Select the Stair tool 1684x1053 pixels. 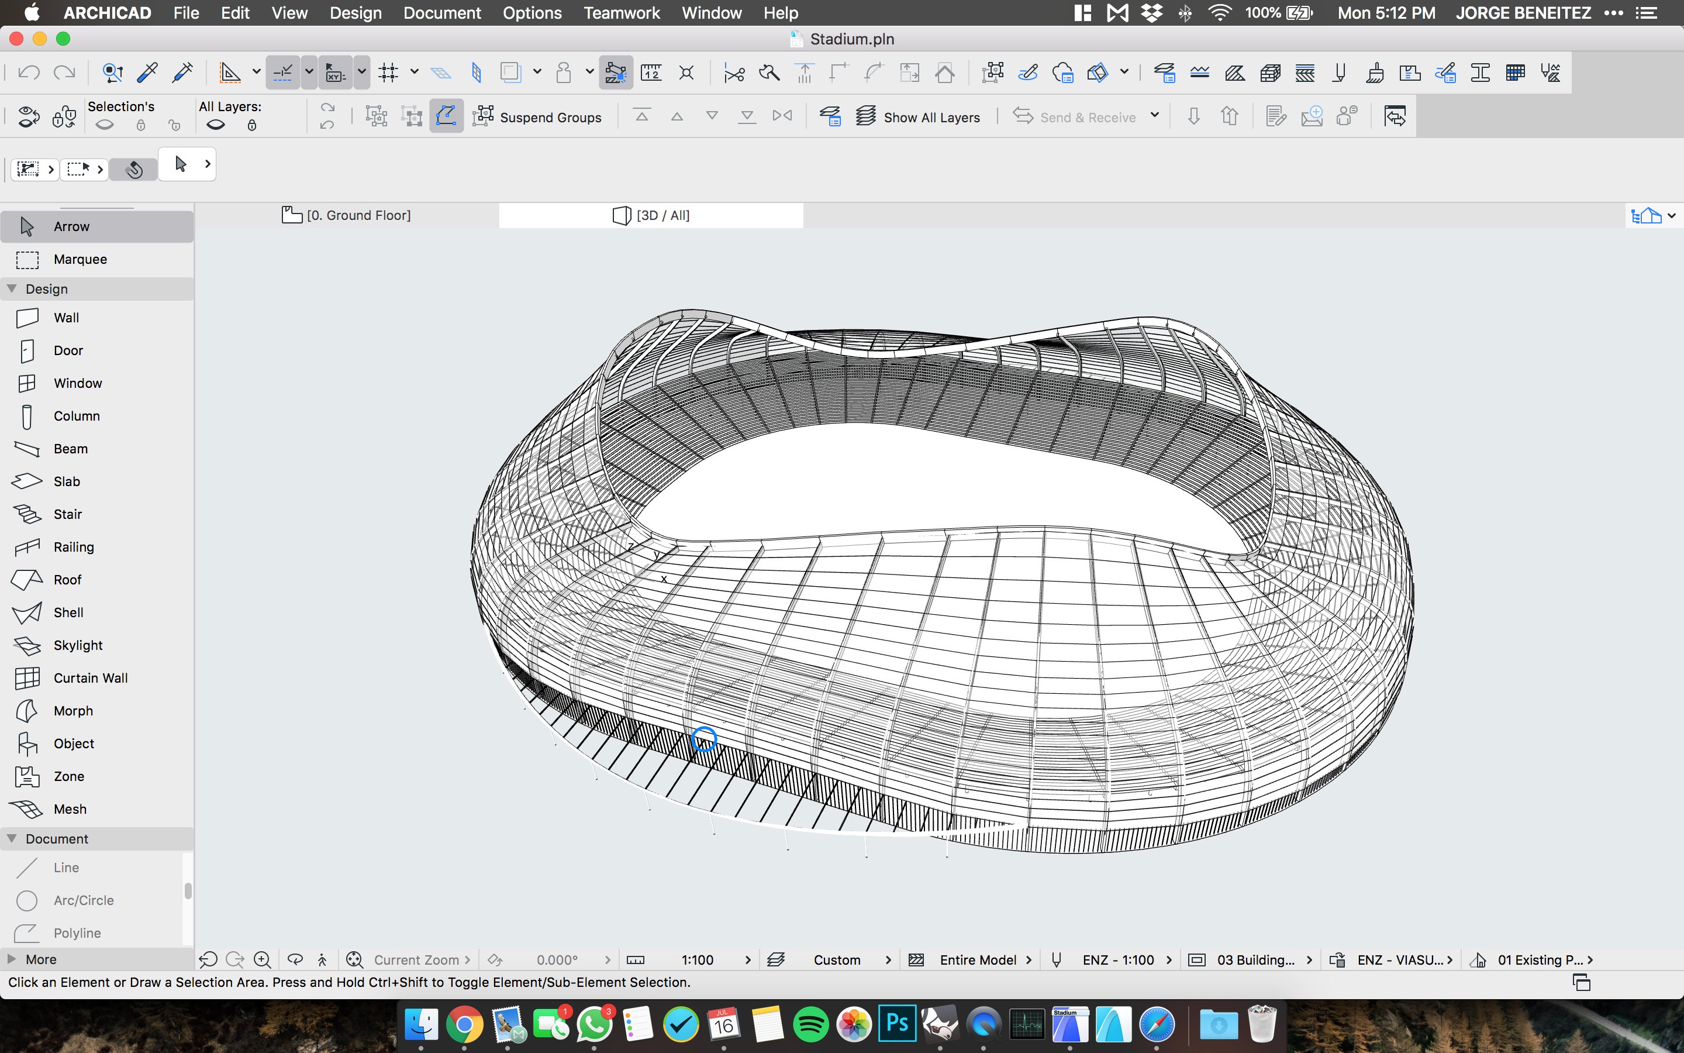67,513
